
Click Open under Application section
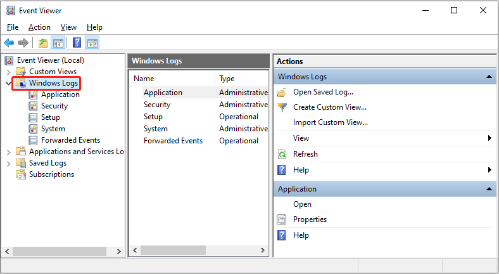[302, 204]
